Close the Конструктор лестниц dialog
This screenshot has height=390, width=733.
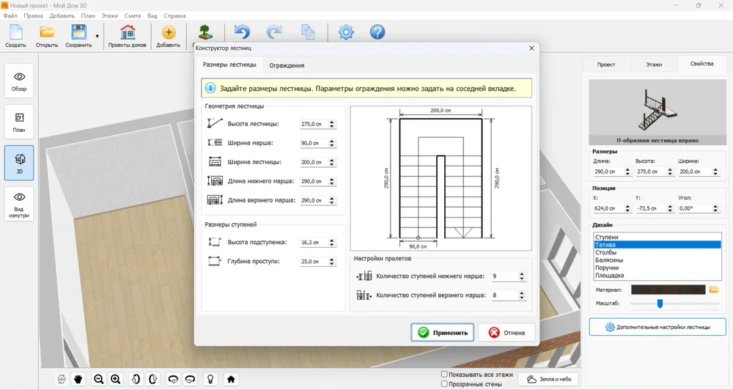click(531, 48)
